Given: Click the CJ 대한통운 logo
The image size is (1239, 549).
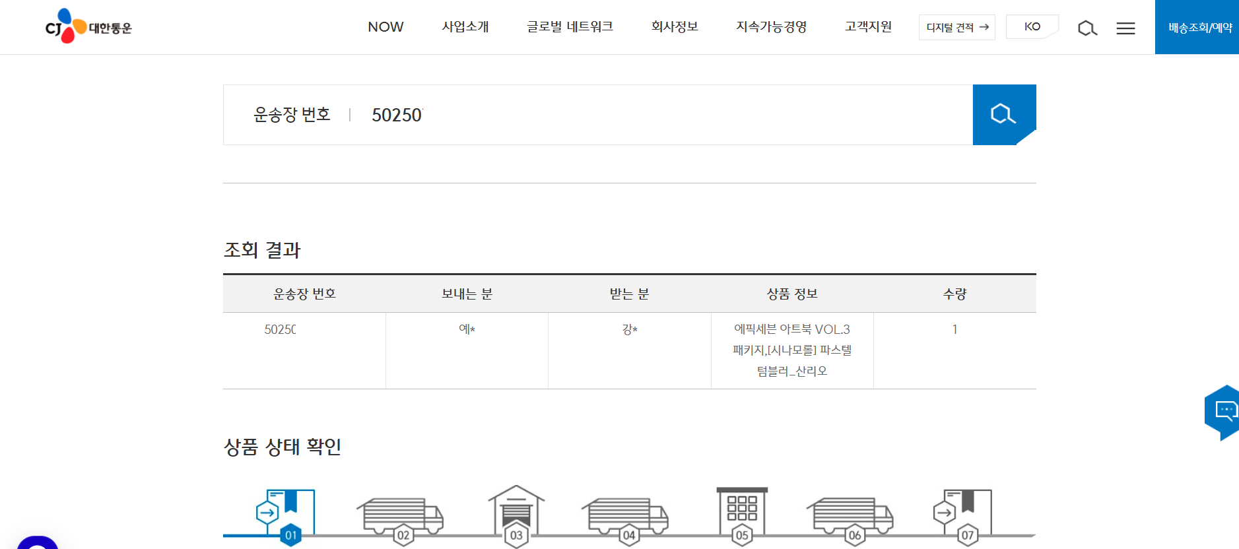Looking at the screenshot, I should click(x=88, y=26).
